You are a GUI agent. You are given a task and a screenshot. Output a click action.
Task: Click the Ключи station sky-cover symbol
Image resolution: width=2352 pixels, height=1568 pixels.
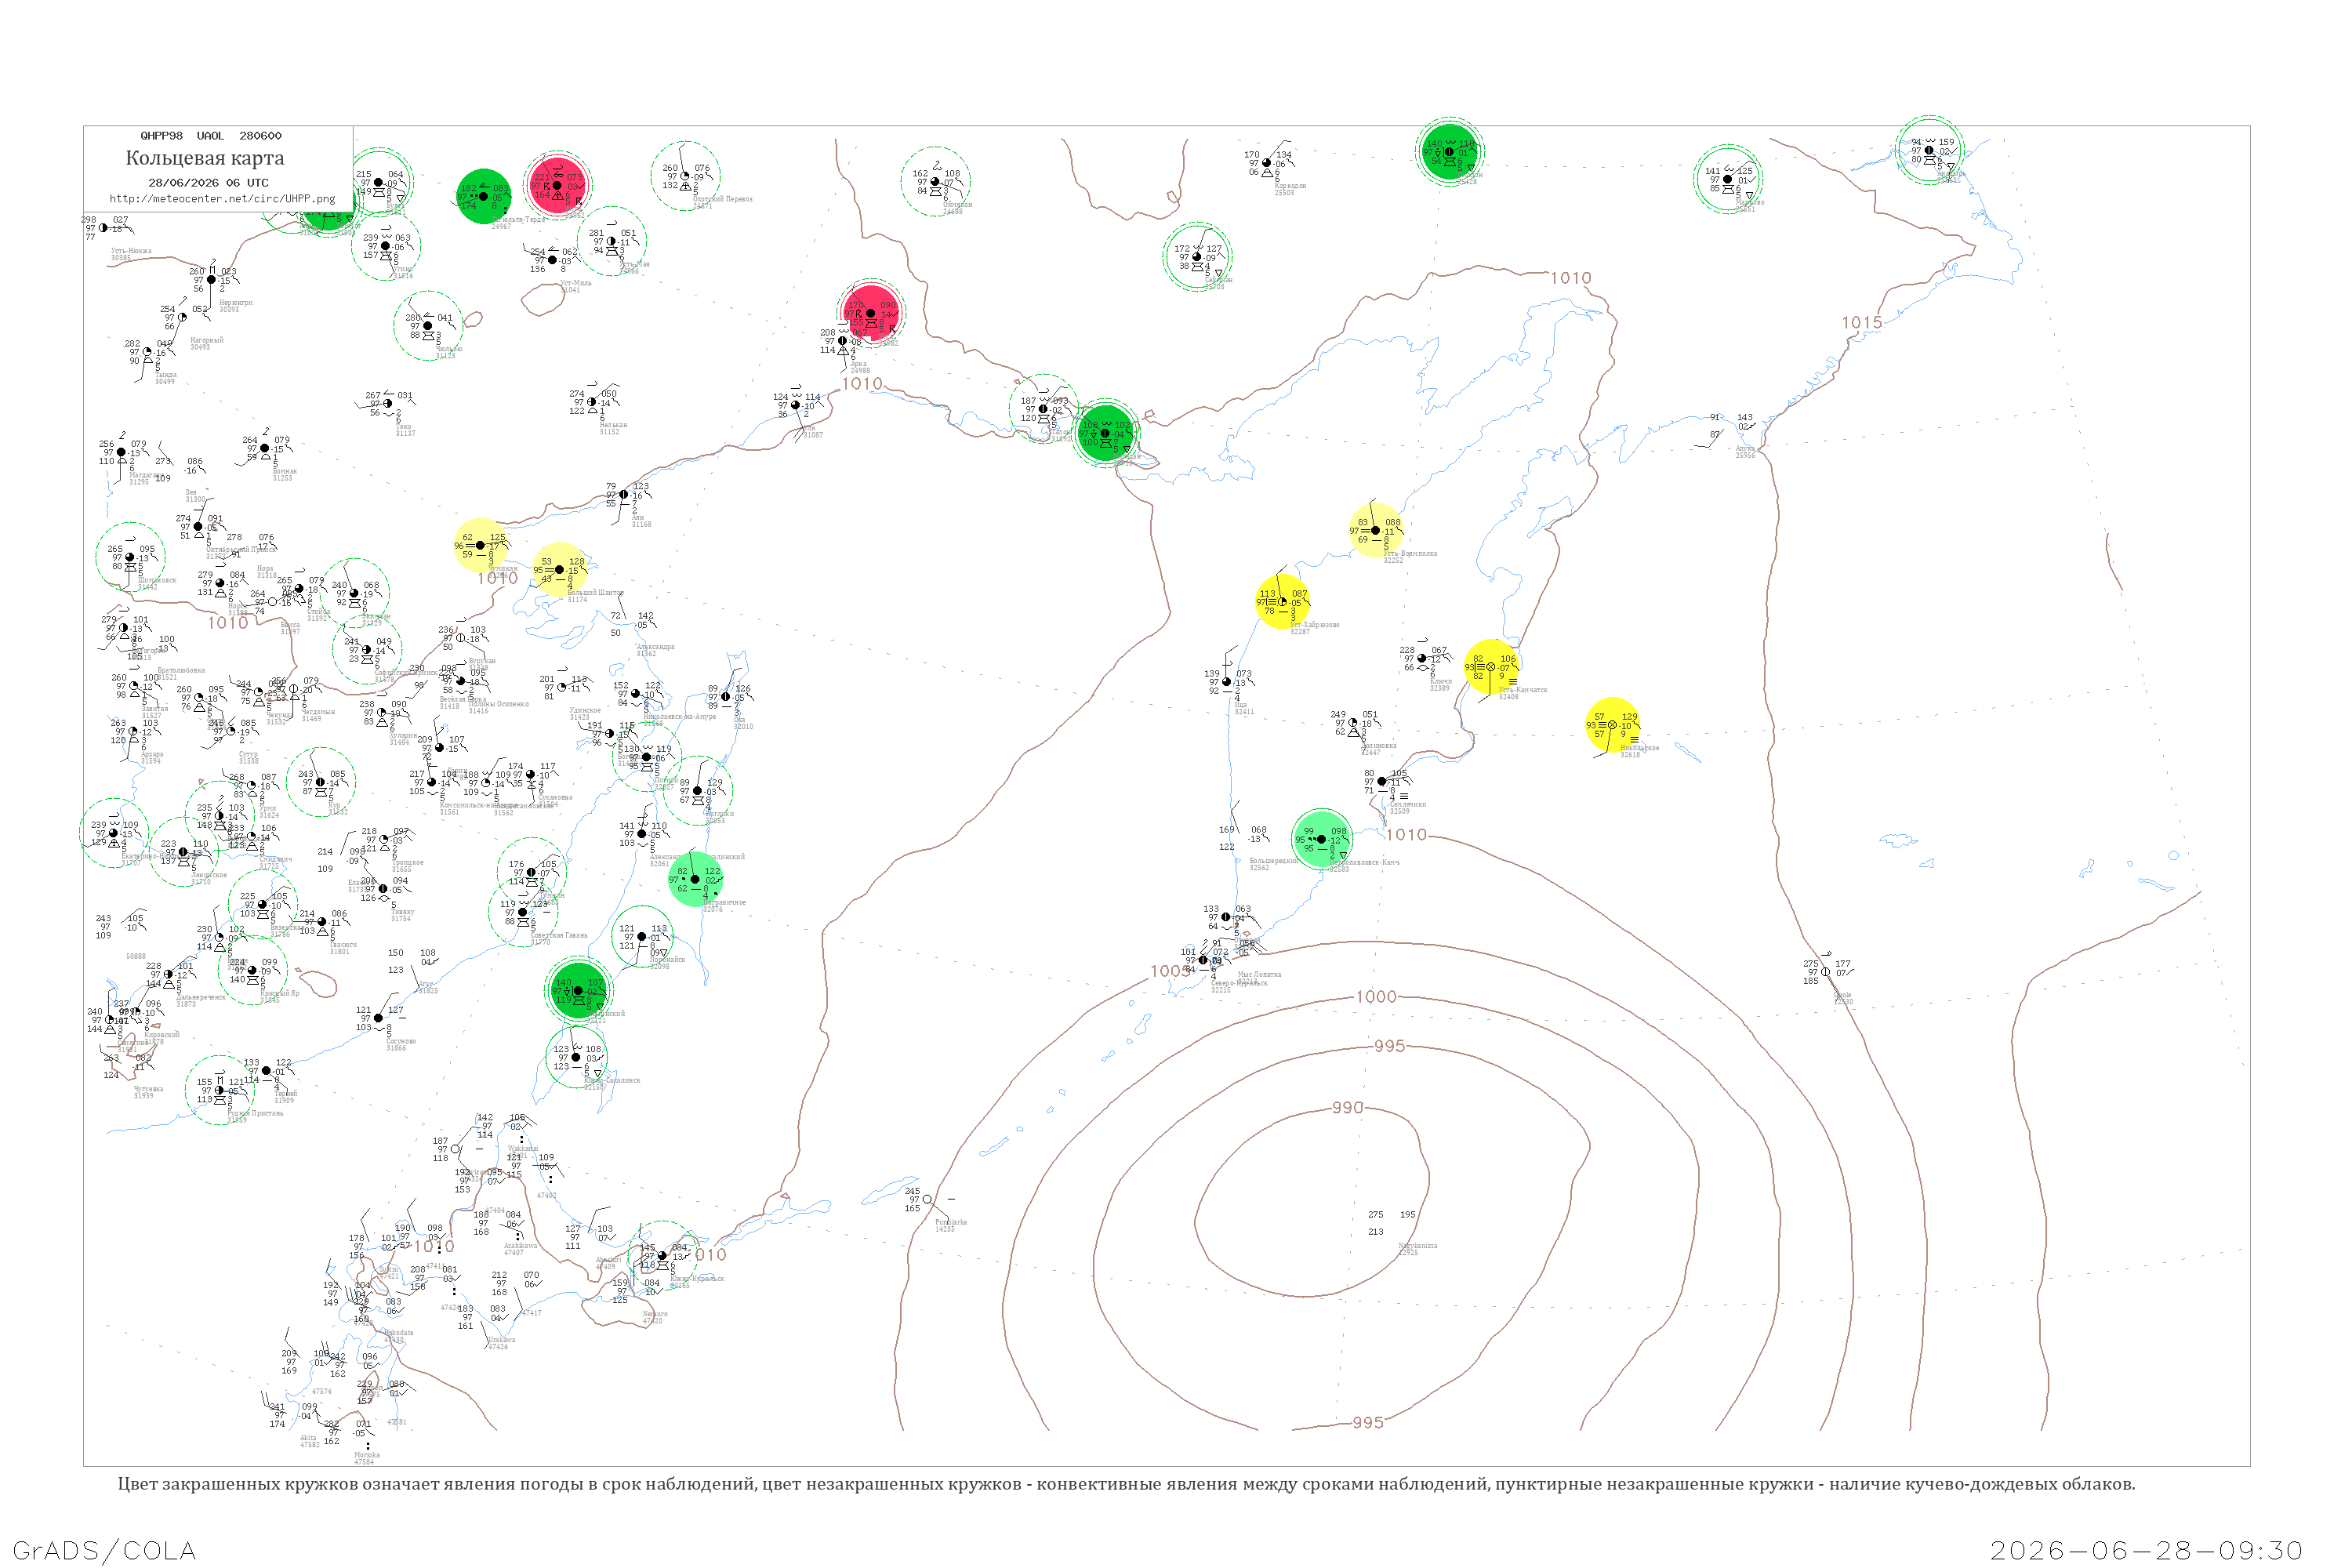point(1422,659)
